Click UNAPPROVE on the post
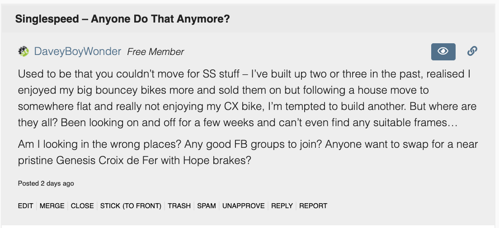 pyautogui.click(x=244, y=206)
